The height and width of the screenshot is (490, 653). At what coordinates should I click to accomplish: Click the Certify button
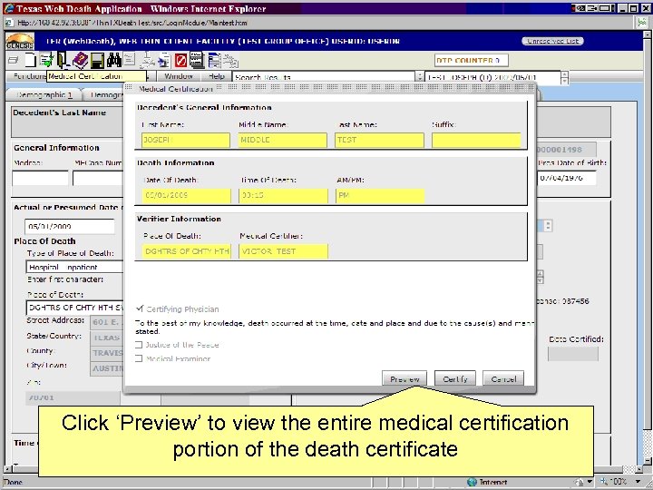tap(454, 378)
